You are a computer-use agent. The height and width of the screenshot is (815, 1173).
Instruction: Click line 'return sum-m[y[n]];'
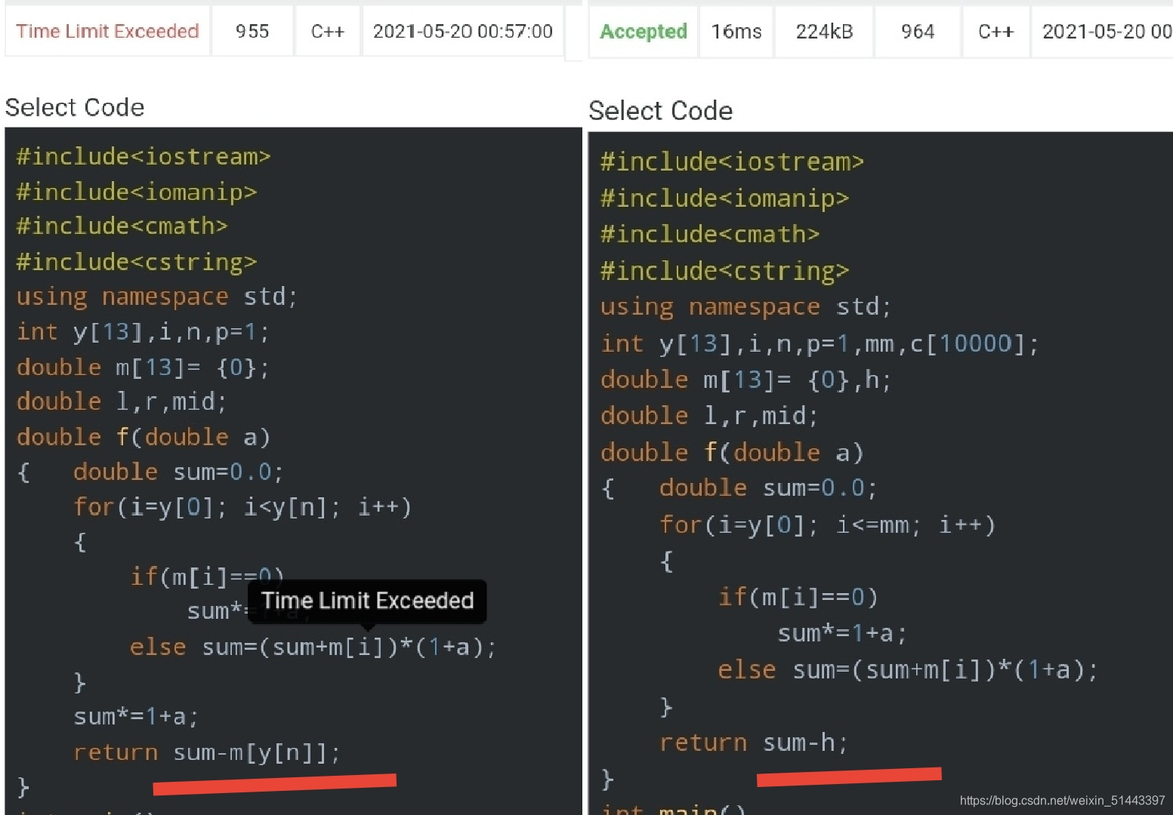pos(207,752)
